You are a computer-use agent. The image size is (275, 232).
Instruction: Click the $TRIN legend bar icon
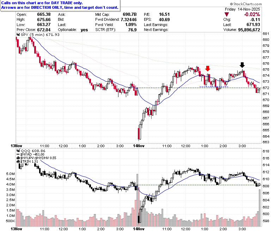(x=18, y=162)
